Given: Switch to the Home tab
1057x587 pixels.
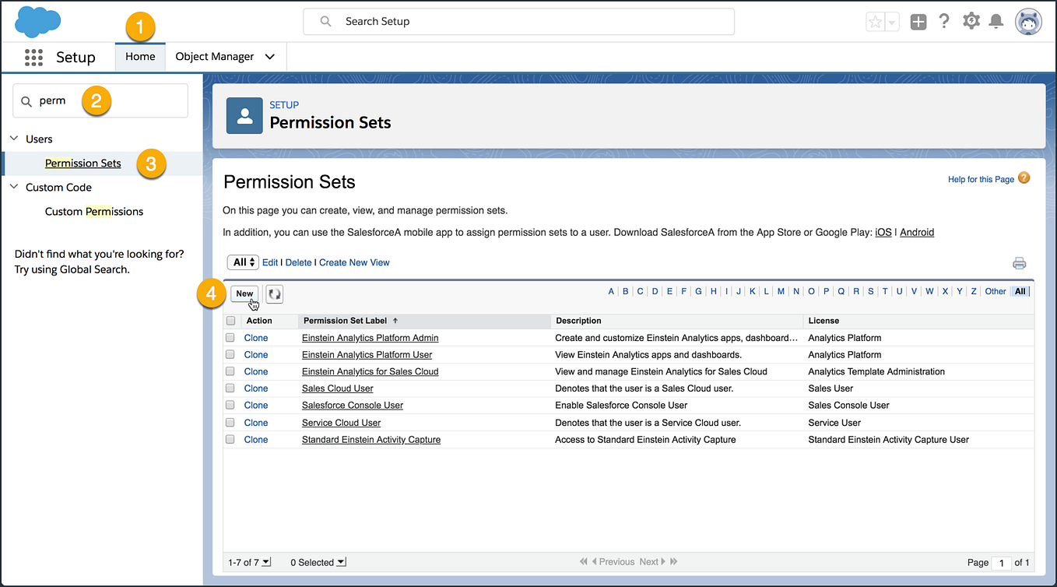Looking at the screenshot, I should pyautogui.click(x=140, y=57).
